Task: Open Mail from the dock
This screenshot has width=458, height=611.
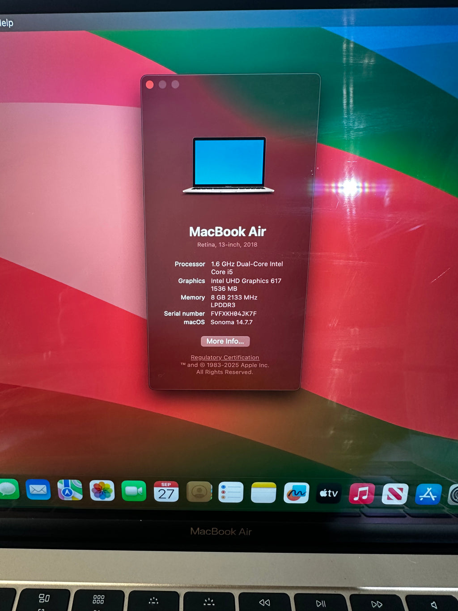Action: (x=38, y=490)
